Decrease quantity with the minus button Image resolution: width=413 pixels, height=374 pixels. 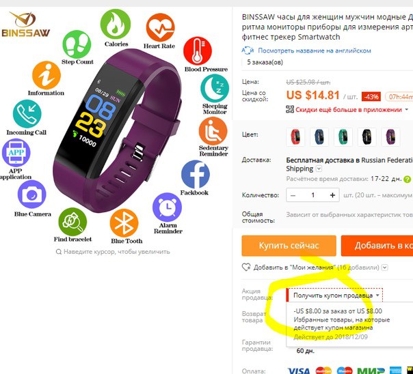pos(293,195)
